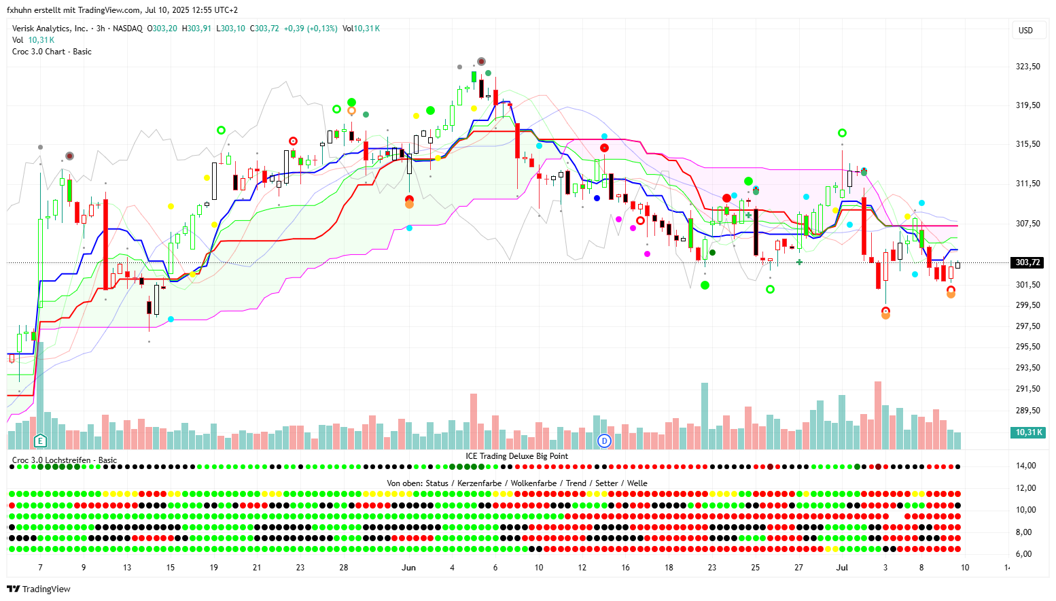1056x601 pixels.
Task: Select the red-orange signal marker under the July 3 low
Action: point(885,313)
